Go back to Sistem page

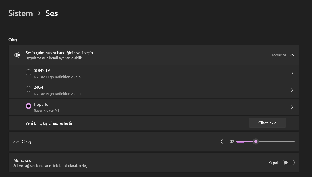pyautogui.click(x=20, y=13)
